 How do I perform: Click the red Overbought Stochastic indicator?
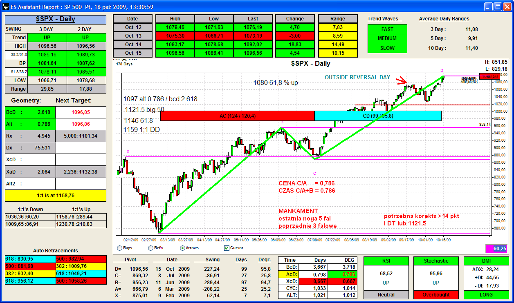[436, 294]
